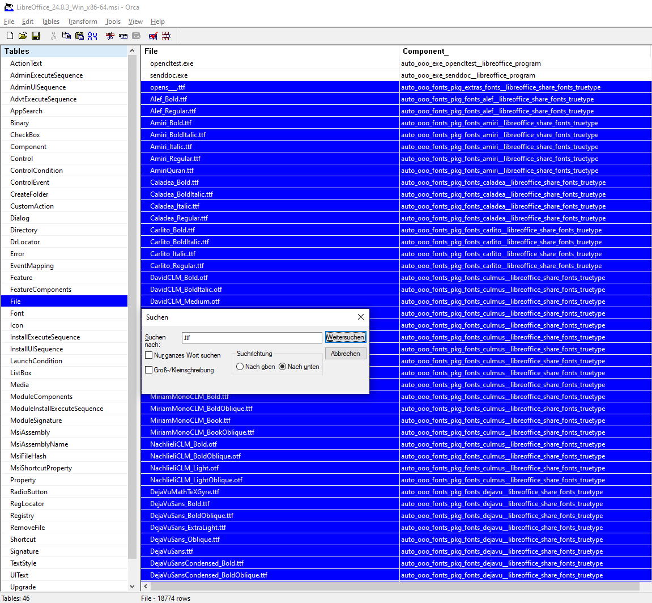Select the 'Nach oben' search direction
The height and width of the screenshot is (603, 652).
(x=240, y=367)
